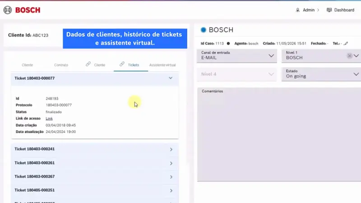Click the blue status dot beside BOSCH

pyautogui.click(x=204, y=30)
